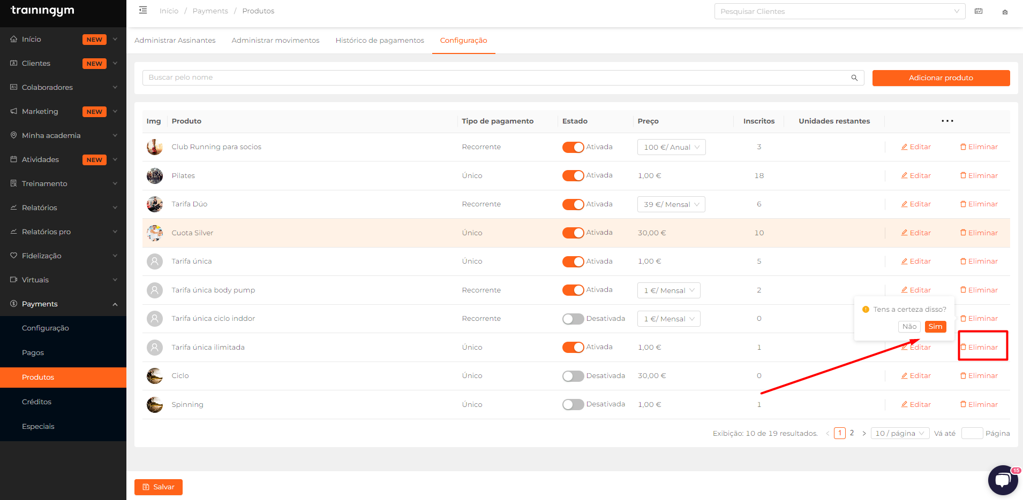
Task: Toggle Tarifa Dúo status switch
Action: 573,204
